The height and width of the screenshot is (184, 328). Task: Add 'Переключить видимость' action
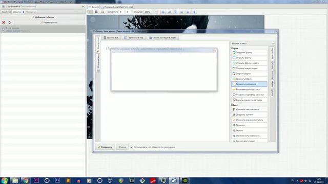click(x=249, y=136)
